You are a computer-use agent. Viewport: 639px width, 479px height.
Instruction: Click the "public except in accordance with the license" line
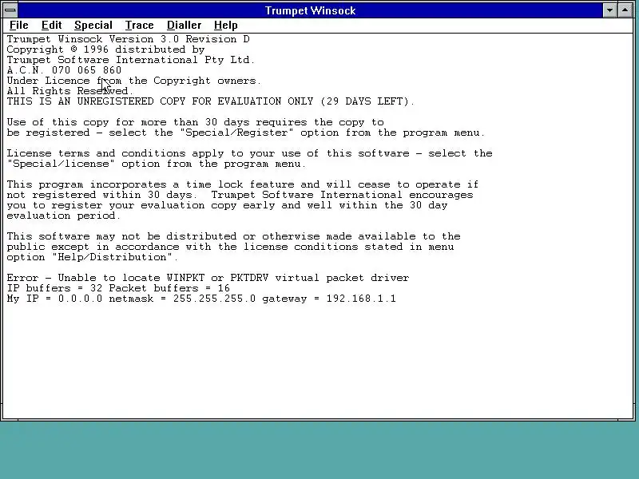pos(230,247)
